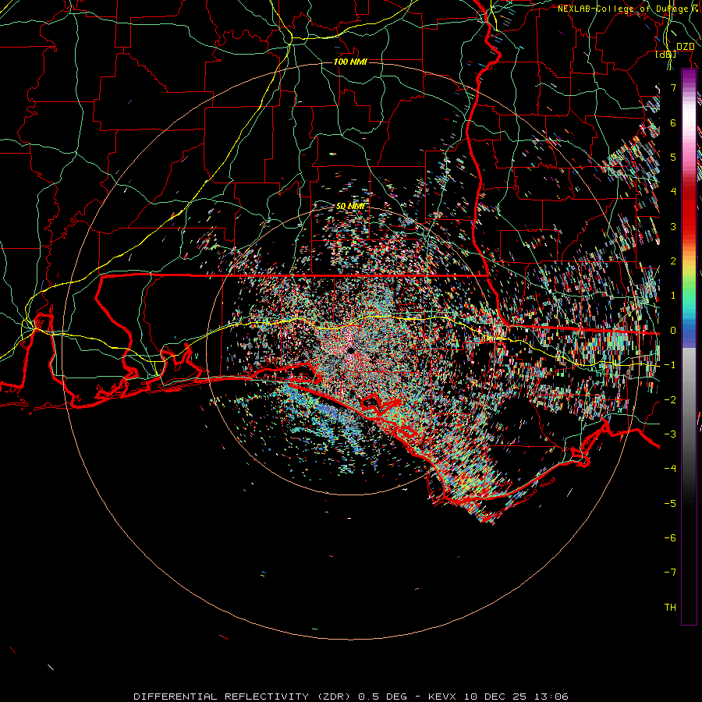The height and width of the screenshot is (702, 702).
Task: Click the NEXLAB-College of DuPage watermark text
Action: coord(623,9)
